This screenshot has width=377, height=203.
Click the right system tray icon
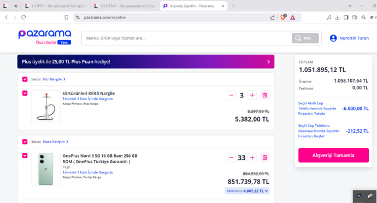[x=370, y=196]
